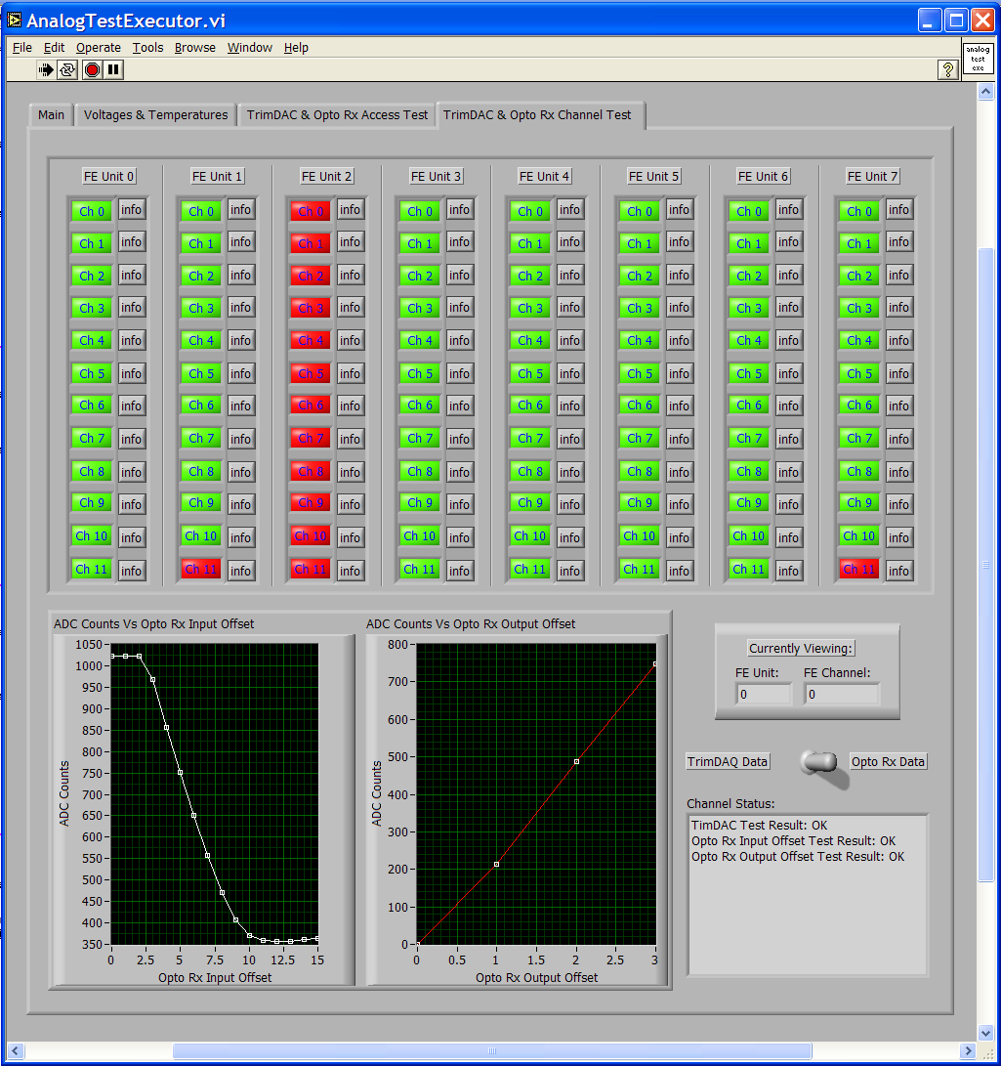This screenshot has height=1066, width=1001.
Task: Click the horizontal scrollbar thumb at the bottom
Action: [490, 1051]
